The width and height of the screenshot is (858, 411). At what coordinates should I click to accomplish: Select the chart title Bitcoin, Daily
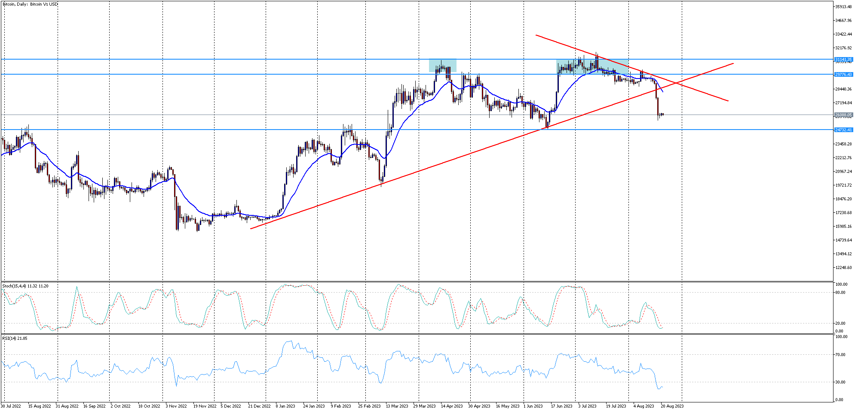(30, 4)
